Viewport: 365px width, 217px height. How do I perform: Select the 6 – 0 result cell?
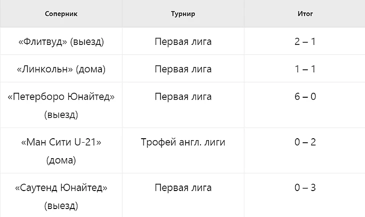[x=305, y=105]
